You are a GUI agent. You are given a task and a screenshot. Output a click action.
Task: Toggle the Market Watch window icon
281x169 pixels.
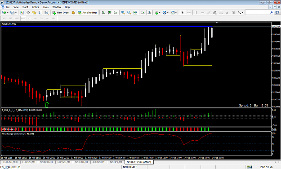coord(22,13)
